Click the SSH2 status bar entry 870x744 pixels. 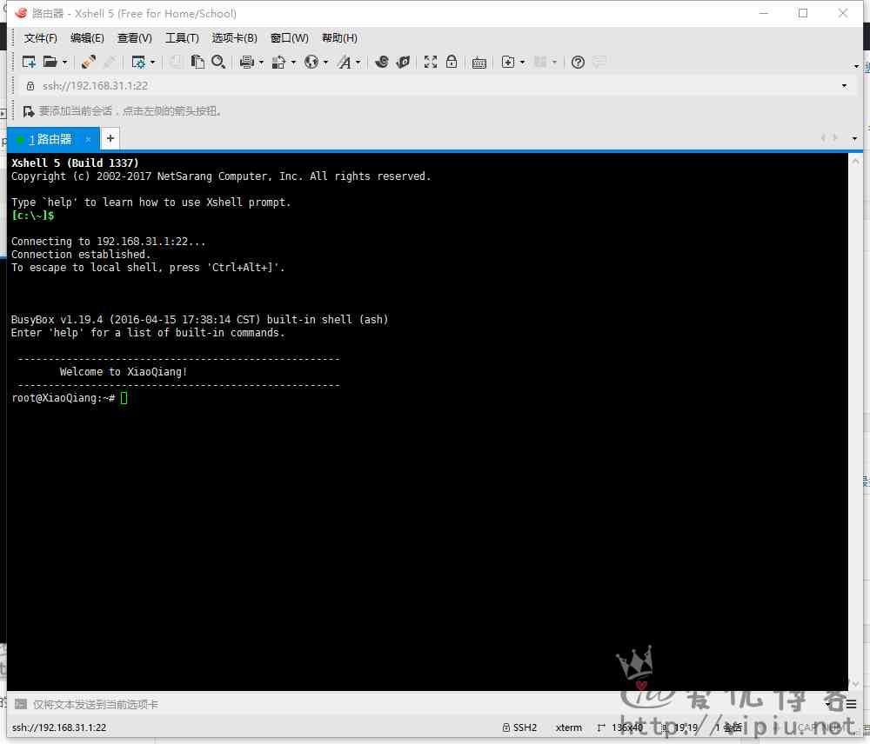point(520,727)
